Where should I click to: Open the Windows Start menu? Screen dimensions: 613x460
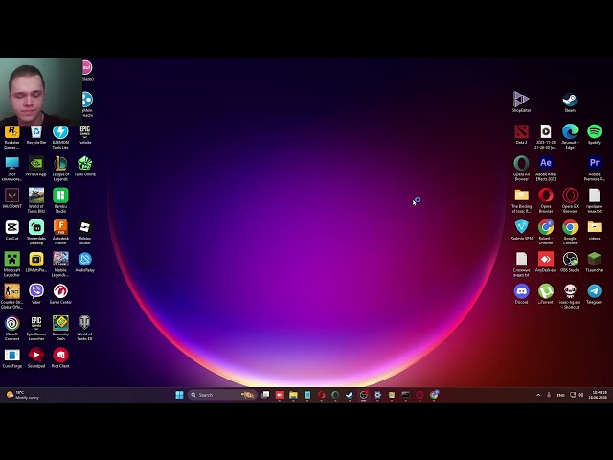point(179,395)
